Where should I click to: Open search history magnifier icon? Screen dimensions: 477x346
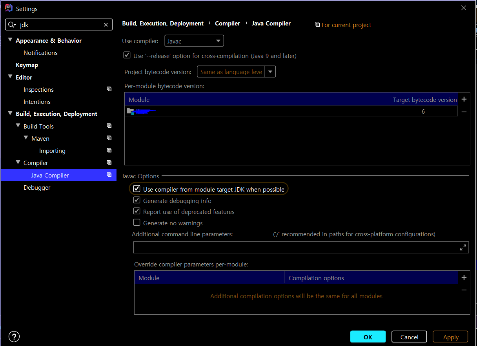click(12, 25)
